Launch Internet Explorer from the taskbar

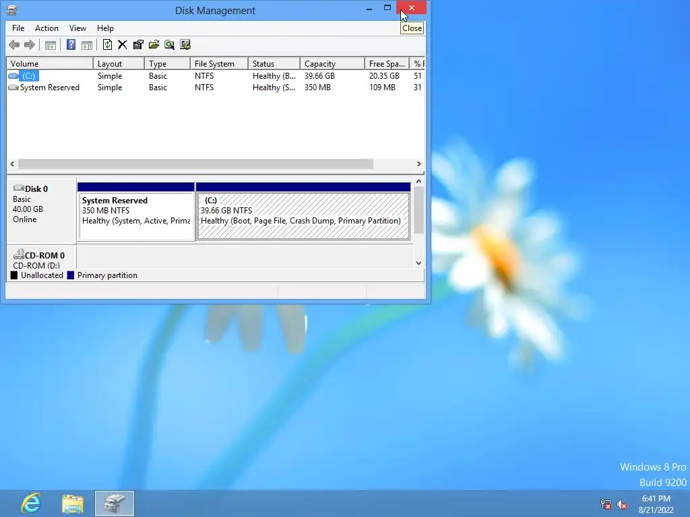[x=31, y=504]
